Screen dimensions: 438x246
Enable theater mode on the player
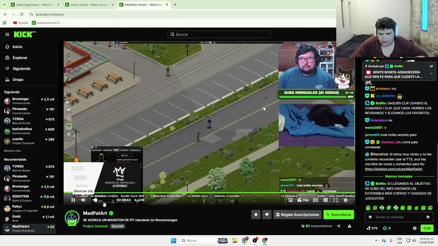click(x=325, y=200)
